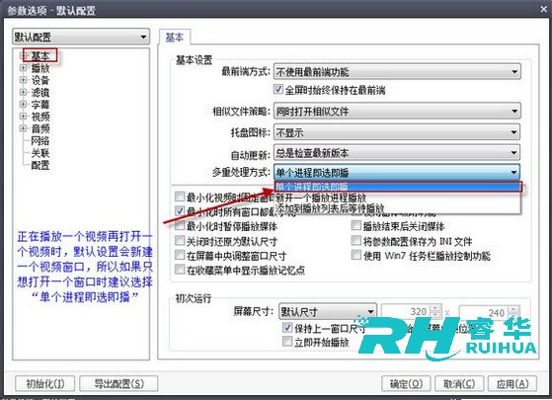Select 音频 in the settings tree
552x400 pixels.
40,128
